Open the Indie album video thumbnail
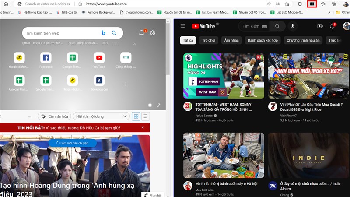Screen dimensions: 350x197 coord(309,155)
